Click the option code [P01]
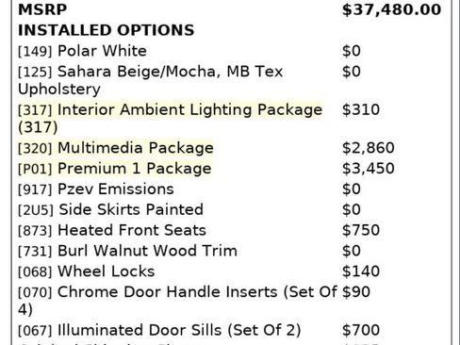The width and height of the screenshot is (460, 345). click(35, 169)
